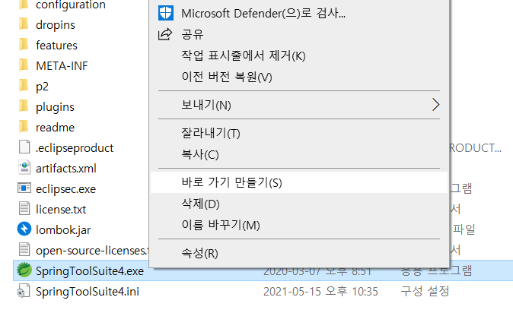The width and height of the screenshot is (513, 332).
Task: Open 속성(R) properties entry
Action: pyautogui.click(x=299, y=253)
